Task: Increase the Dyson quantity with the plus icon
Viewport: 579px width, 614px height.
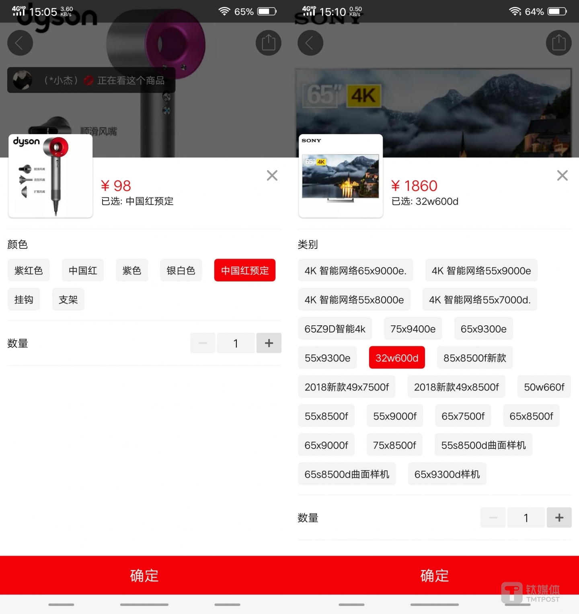Action: (269, 343)
